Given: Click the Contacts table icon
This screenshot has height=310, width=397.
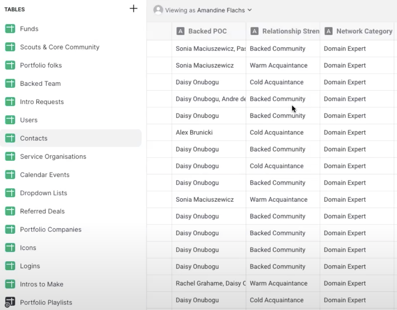Looking at the screenshot, I should 10,138.
